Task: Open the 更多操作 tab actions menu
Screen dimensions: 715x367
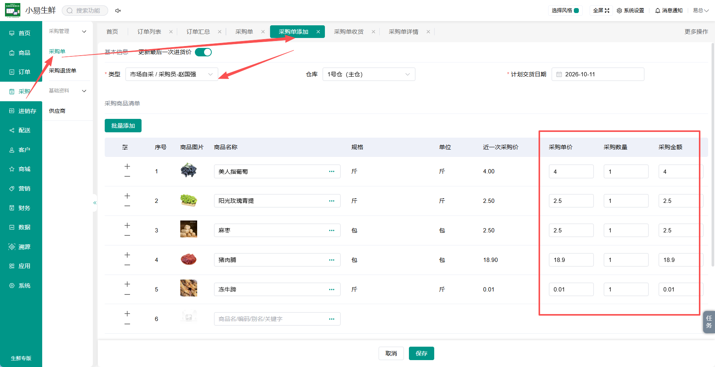Action: click(696, 32)
